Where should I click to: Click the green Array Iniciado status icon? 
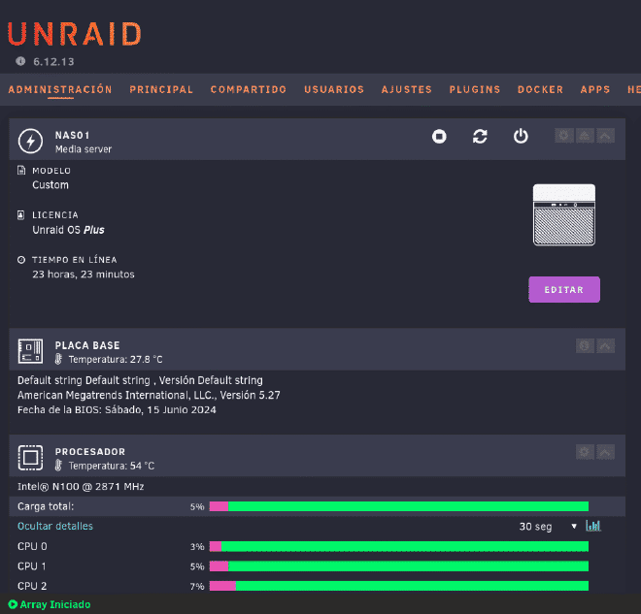tap(13, 604)
